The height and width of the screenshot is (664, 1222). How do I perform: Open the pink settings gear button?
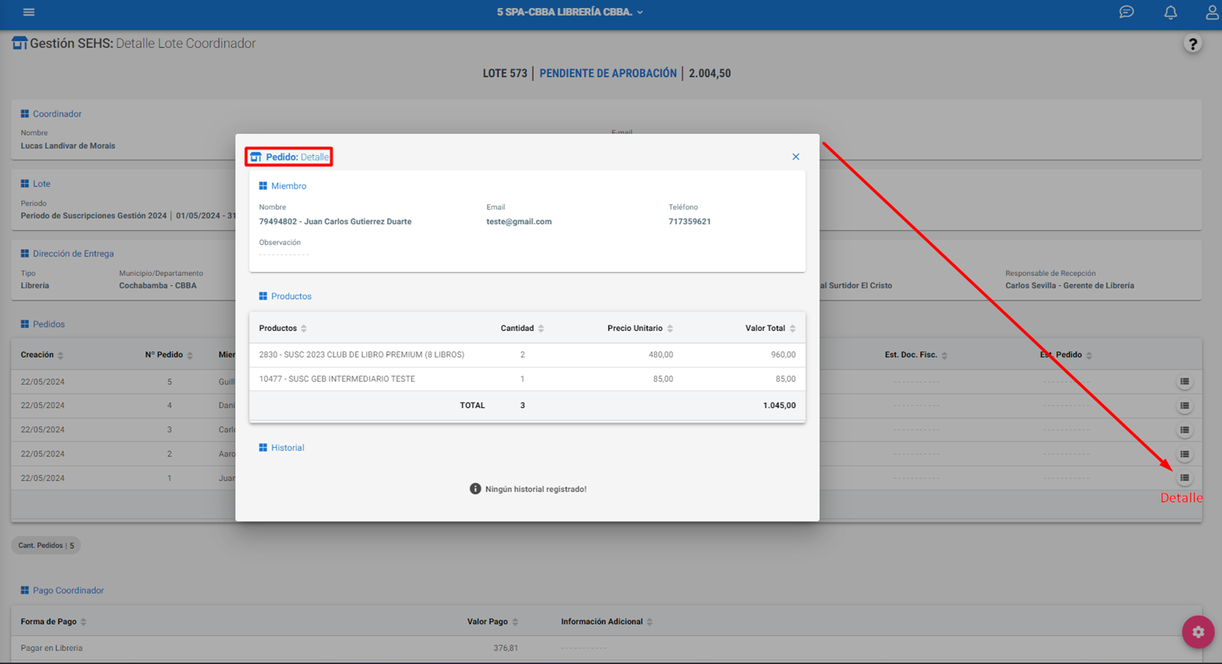(1198, 631)
